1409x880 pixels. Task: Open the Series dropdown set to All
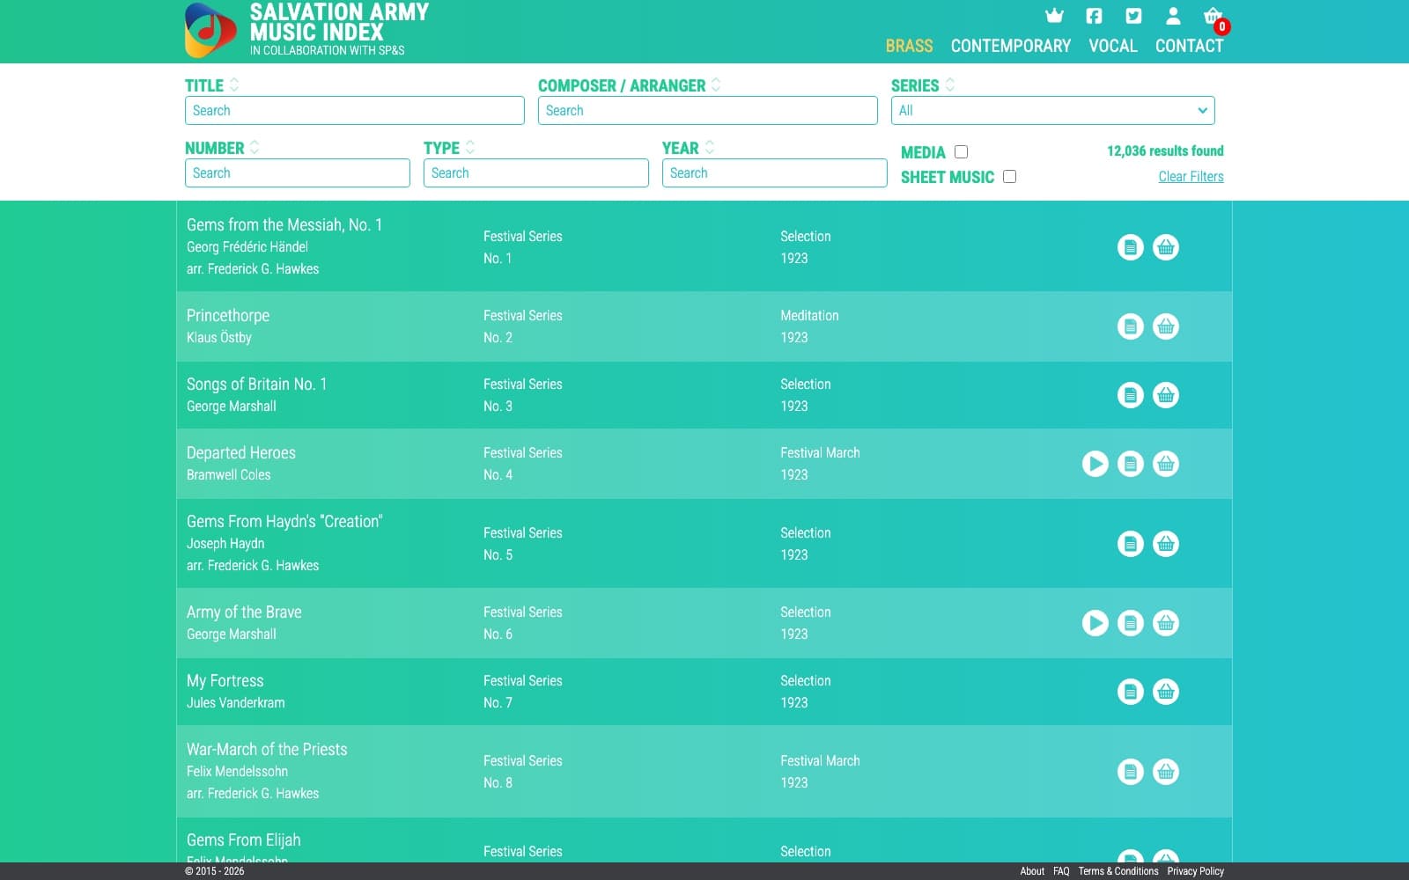(1052, 110)
